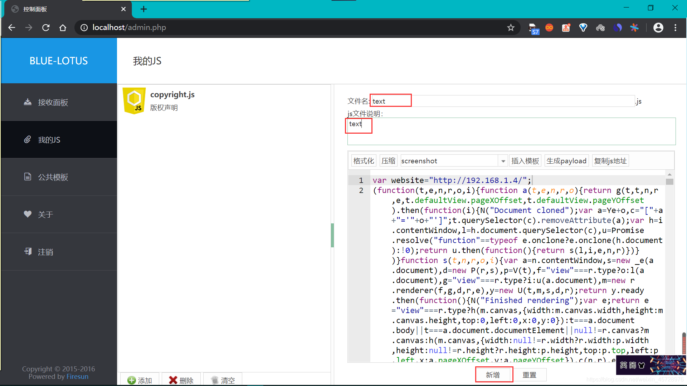Click 注销 to log out
Screen dimensions: 687x386
coord(45,252)
